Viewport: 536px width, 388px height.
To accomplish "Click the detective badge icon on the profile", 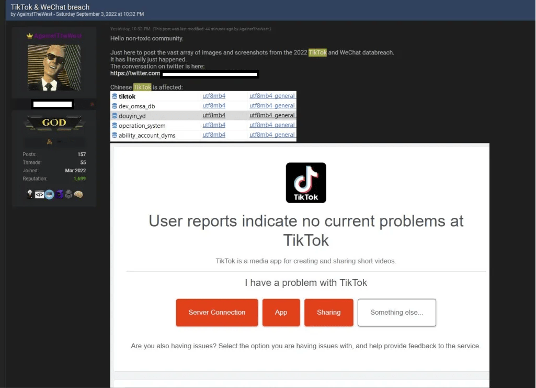I will pyautogui.click(x=69, y=194).
